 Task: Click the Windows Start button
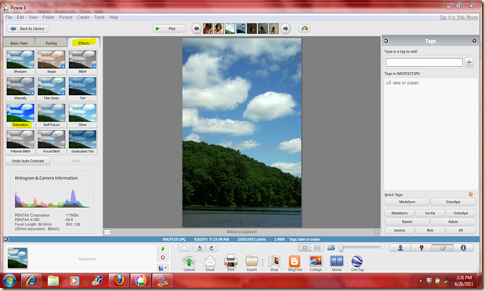coord(9,281)
